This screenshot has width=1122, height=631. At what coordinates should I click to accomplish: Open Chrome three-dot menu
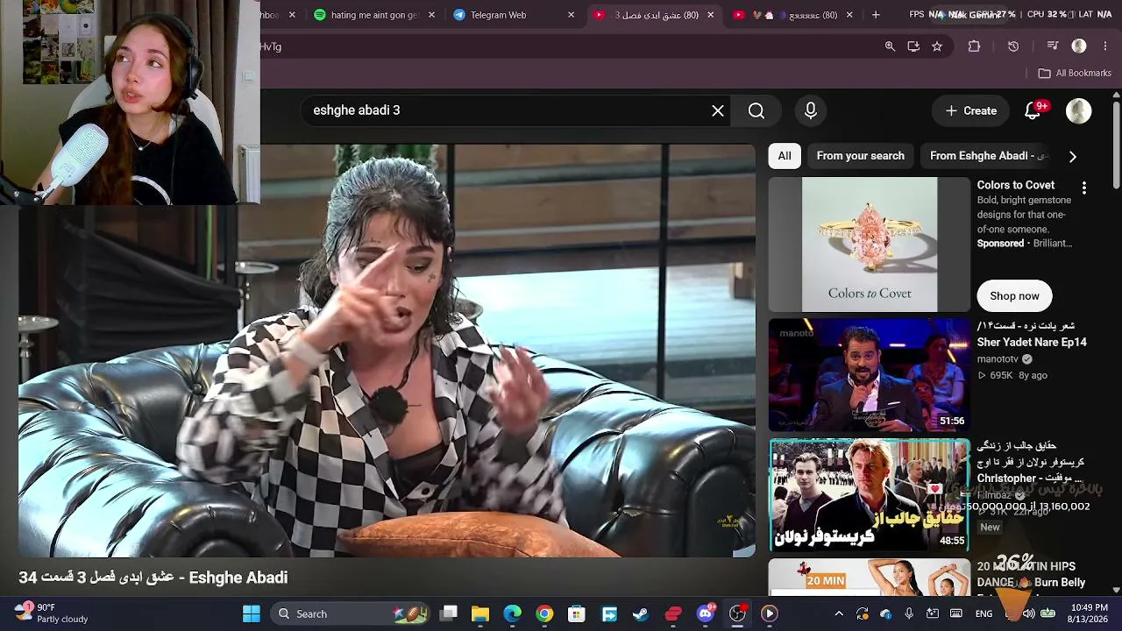tap(1104, 46)
